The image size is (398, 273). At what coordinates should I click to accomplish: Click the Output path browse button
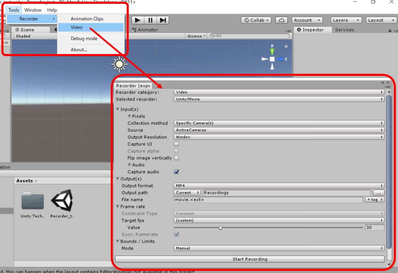379,193
